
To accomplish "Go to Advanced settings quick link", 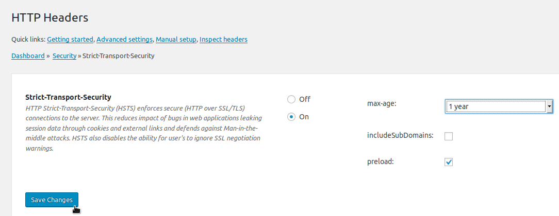I will pyautogui.click(x=124, y=39).
